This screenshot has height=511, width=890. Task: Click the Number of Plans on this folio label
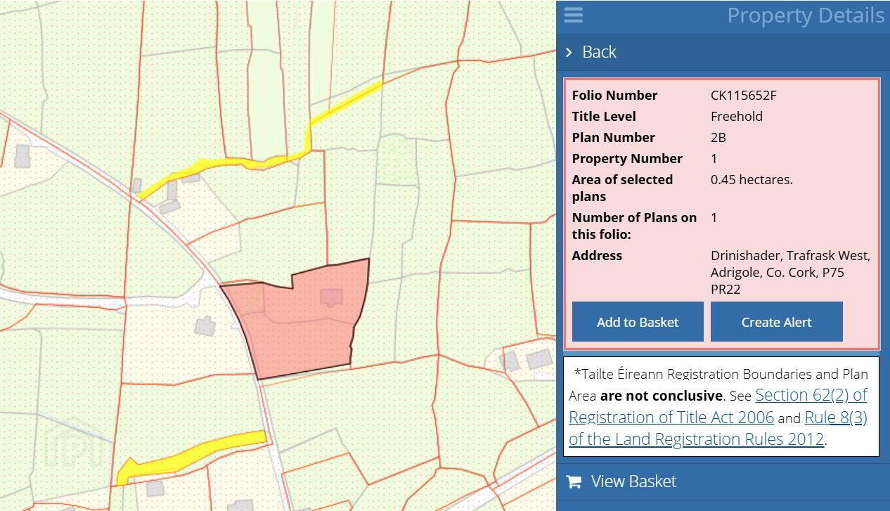(634, 226)
